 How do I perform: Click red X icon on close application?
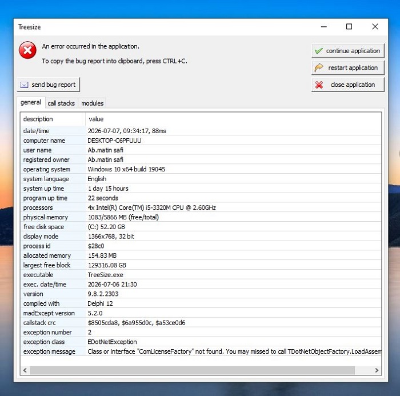319,85
